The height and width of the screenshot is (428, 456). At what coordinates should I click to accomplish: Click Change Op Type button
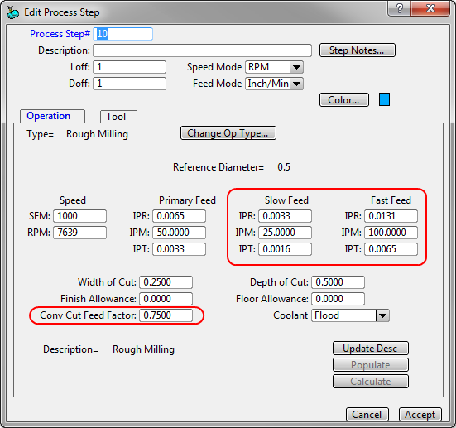(228, 133)
